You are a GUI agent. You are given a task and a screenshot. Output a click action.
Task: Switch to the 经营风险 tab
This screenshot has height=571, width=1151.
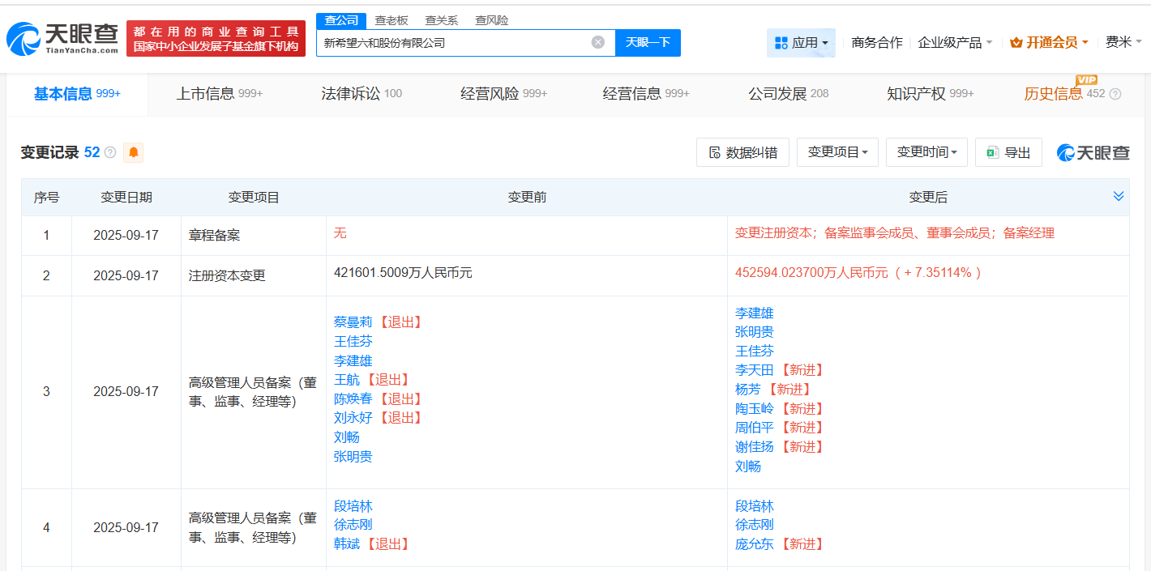503,94
